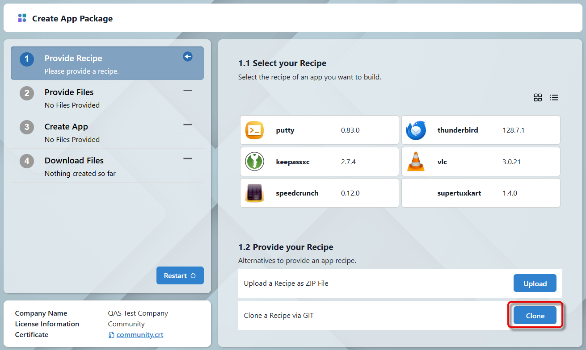Click step number 1 circle
The width and height of the screenshot is (586, 350).
(27, 59)
